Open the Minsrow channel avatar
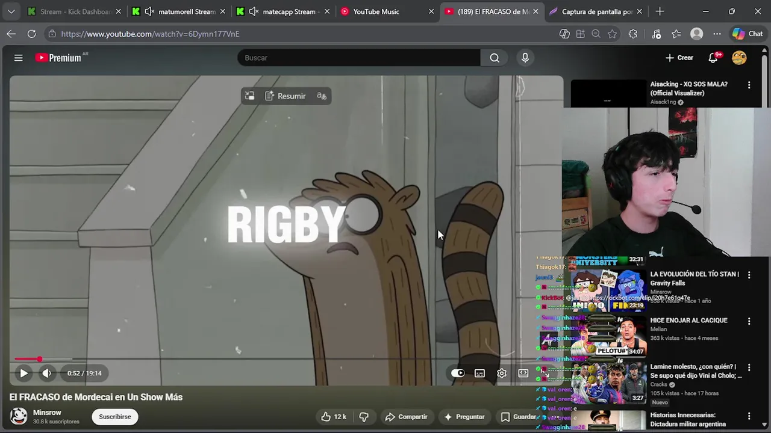771x433 pixels. click(19, 416)
